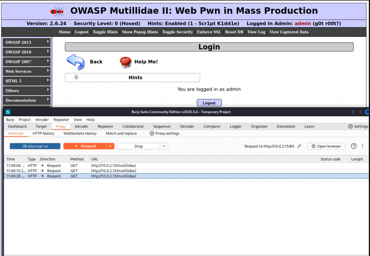The width and height of the screenshot is (370, 256).
Task: Toggle the Intercept on button off
Action: click(x=35, y=146)
